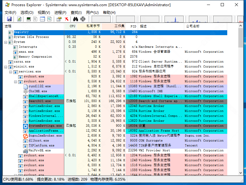
Task: Click the DLL/handle view toolbar icon
Action: click(x=50, y=19)
